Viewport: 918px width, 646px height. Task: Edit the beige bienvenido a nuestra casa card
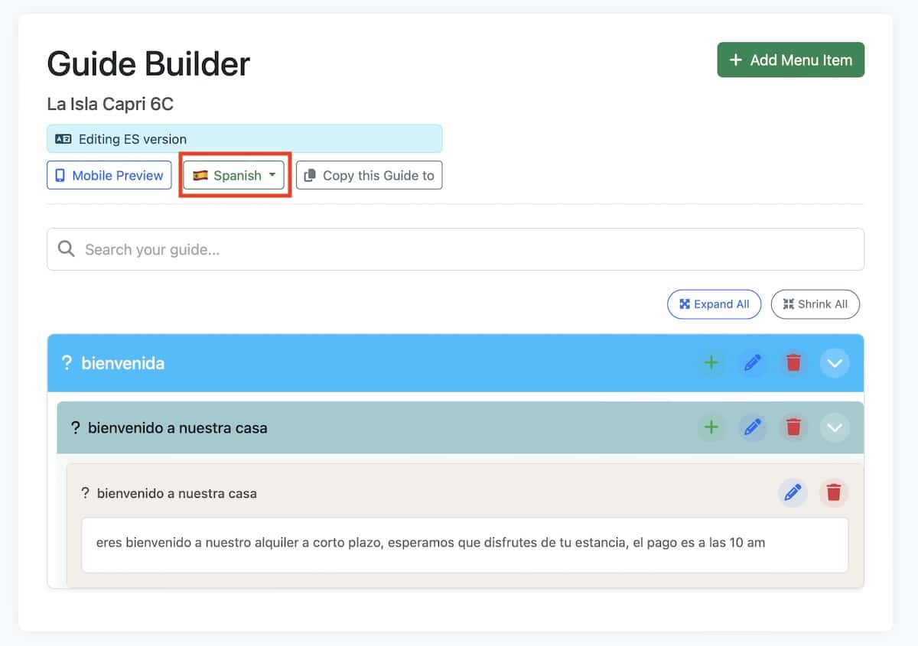point(793,492)
